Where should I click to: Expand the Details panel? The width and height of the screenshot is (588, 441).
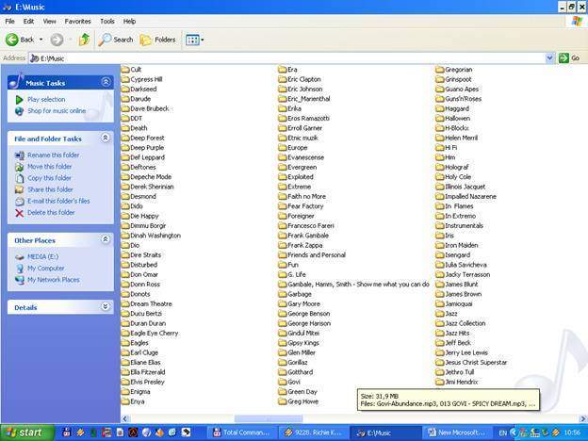tap(106, 307)
